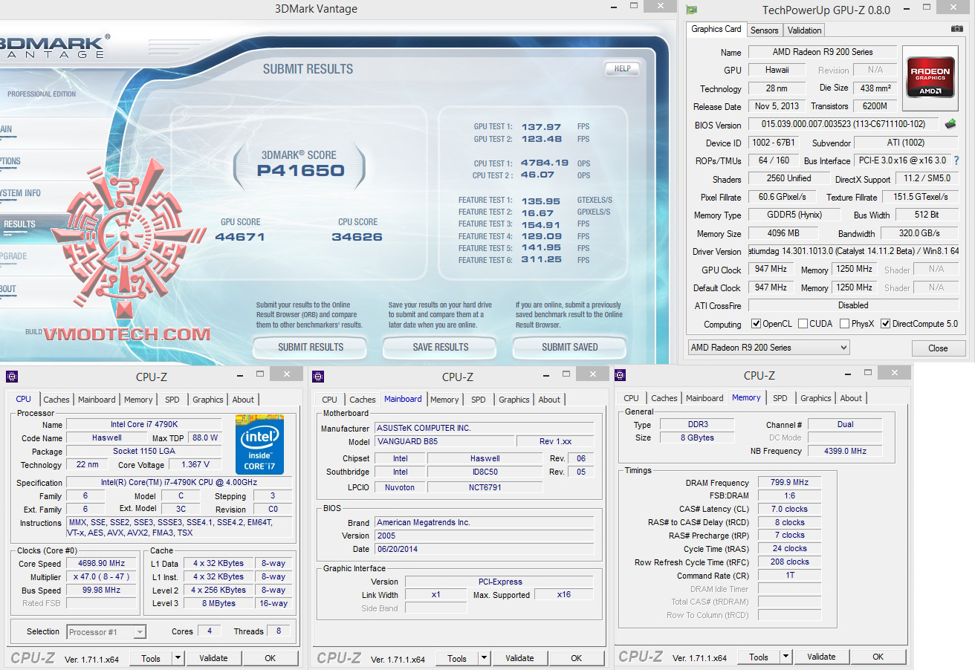The height and width of the screenshot is (670, 975).
Task: Click the HELP button in 3DMark Vantage
Action: click(622, 69)
